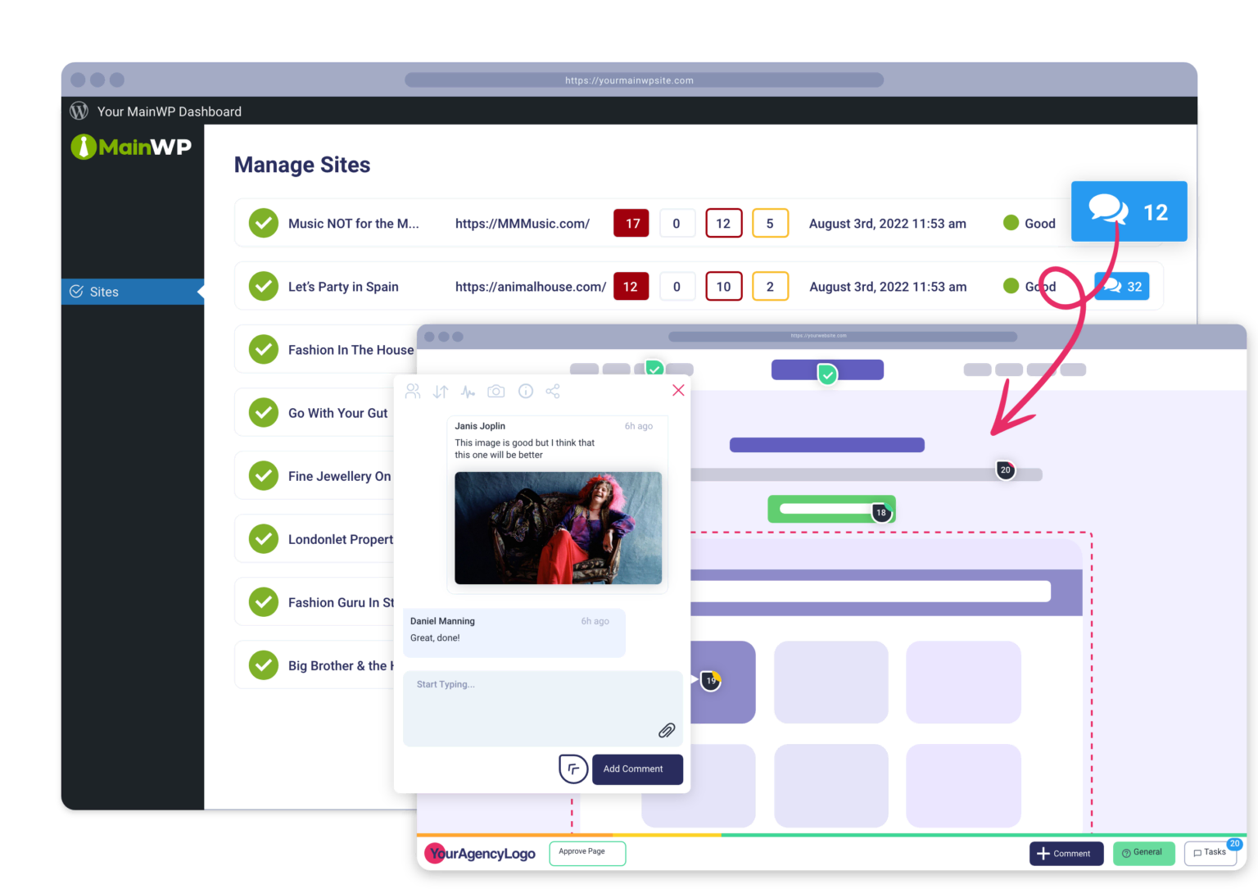1258x889 pixels.
Task: Click the sticky note icon beside Add Comment
Action: point(573,769)
